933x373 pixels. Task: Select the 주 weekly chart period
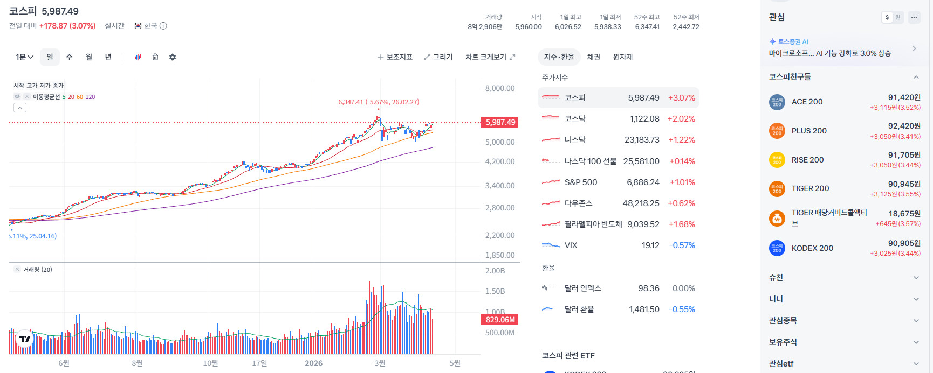[x=69, y=57]
